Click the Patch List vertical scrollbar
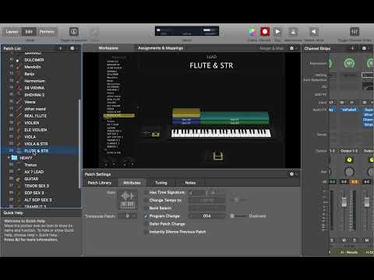The width and height of the screenshot is (374, 280). (79, 144)
